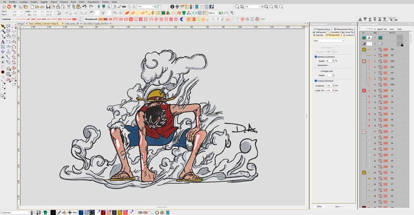
Task: Click the color wheel ring icon
Action: point(156,212)
